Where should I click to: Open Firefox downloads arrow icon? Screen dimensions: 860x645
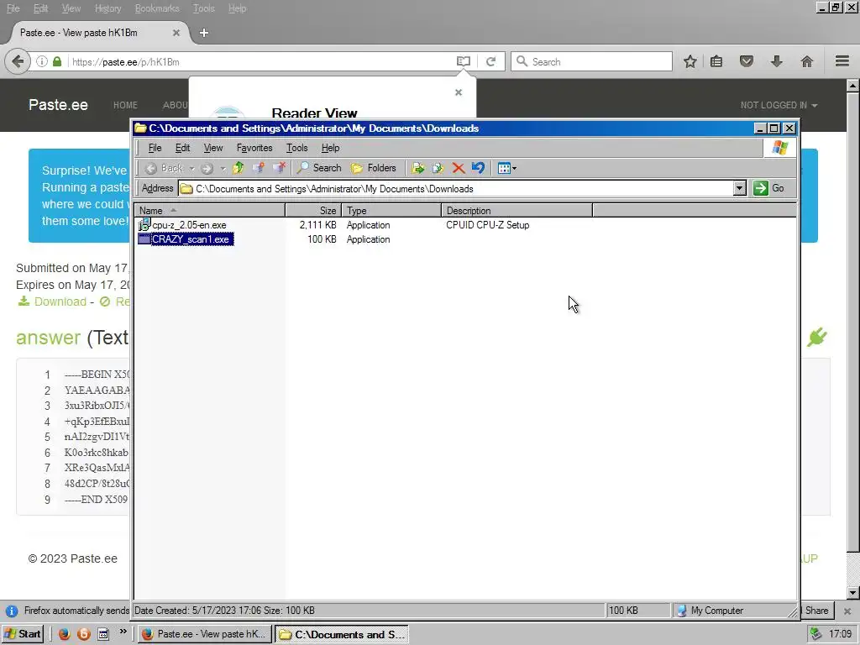point(776,61)
